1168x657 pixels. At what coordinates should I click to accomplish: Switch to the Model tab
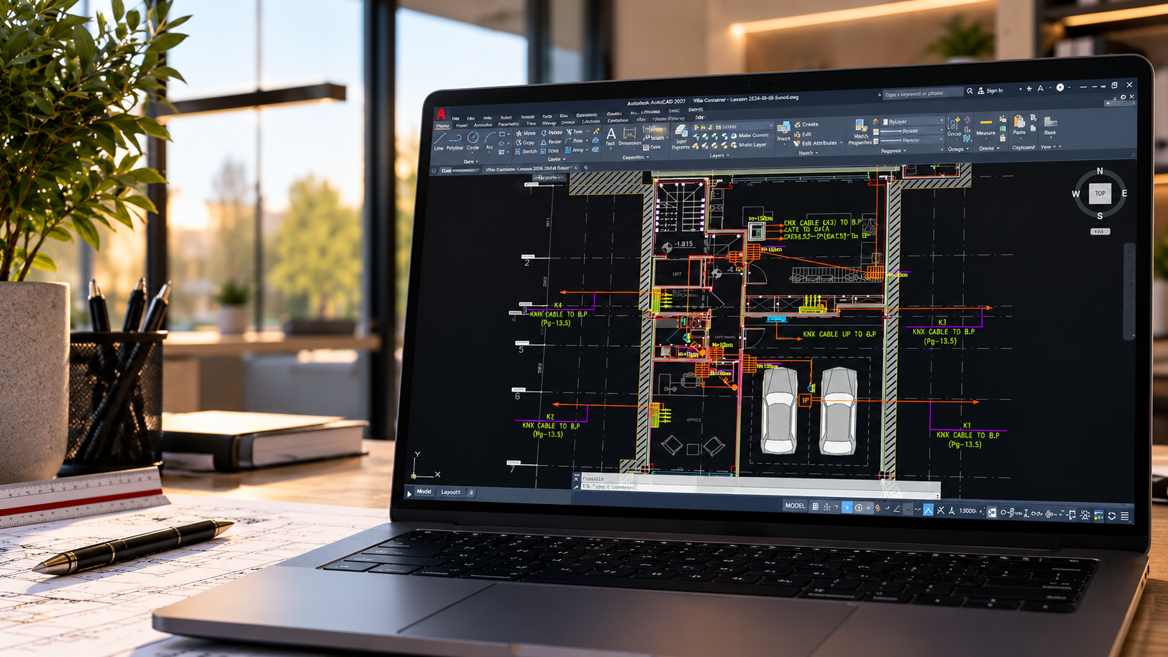click(424, 492)
